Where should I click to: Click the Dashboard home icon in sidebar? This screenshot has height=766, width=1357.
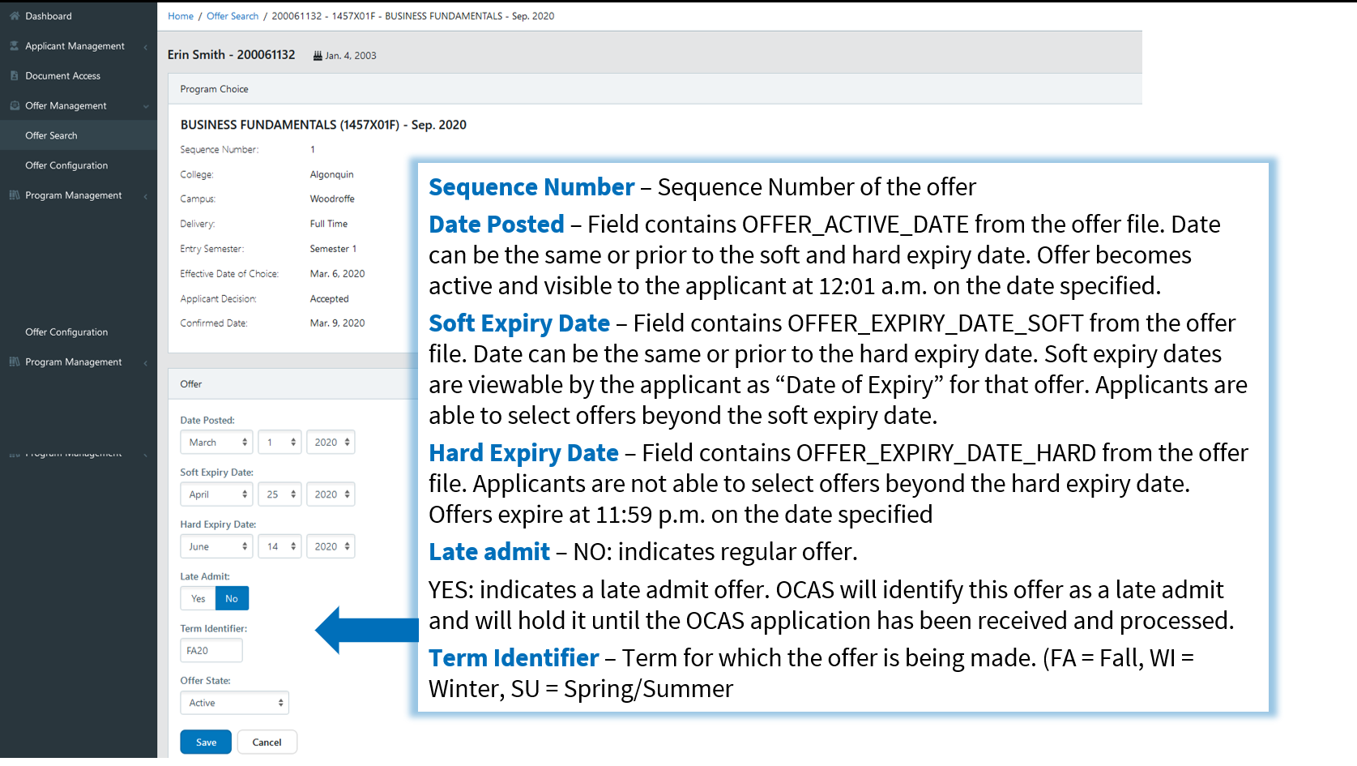[x=15, y=15]
